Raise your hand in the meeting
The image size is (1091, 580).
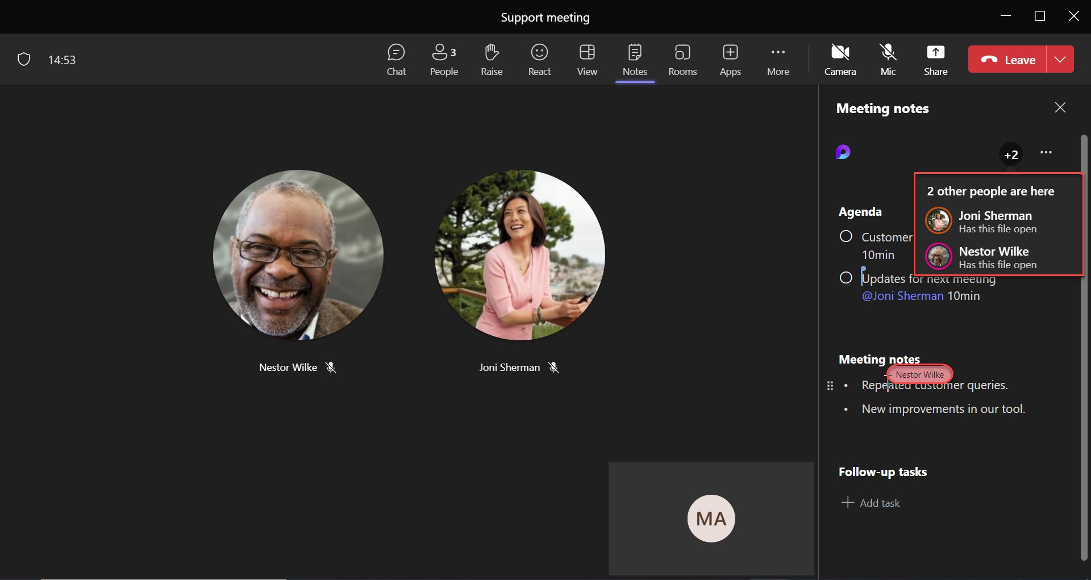(492, 60)
